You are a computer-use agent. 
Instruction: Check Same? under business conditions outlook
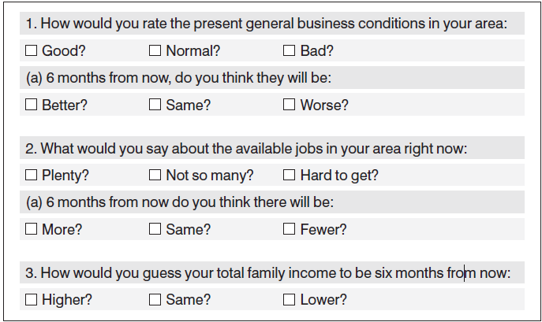pos(155,105)
